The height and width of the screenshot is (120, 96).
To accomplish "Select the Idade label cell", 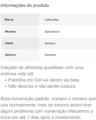I will (20, 43).
